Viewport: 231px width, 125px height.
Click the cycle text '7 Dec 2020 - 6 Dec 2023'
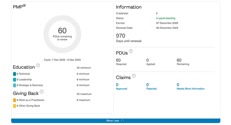[x=66, y=60]
